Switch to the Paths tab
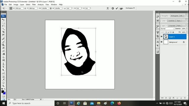The image size is (189, 106). click(179, 26)
